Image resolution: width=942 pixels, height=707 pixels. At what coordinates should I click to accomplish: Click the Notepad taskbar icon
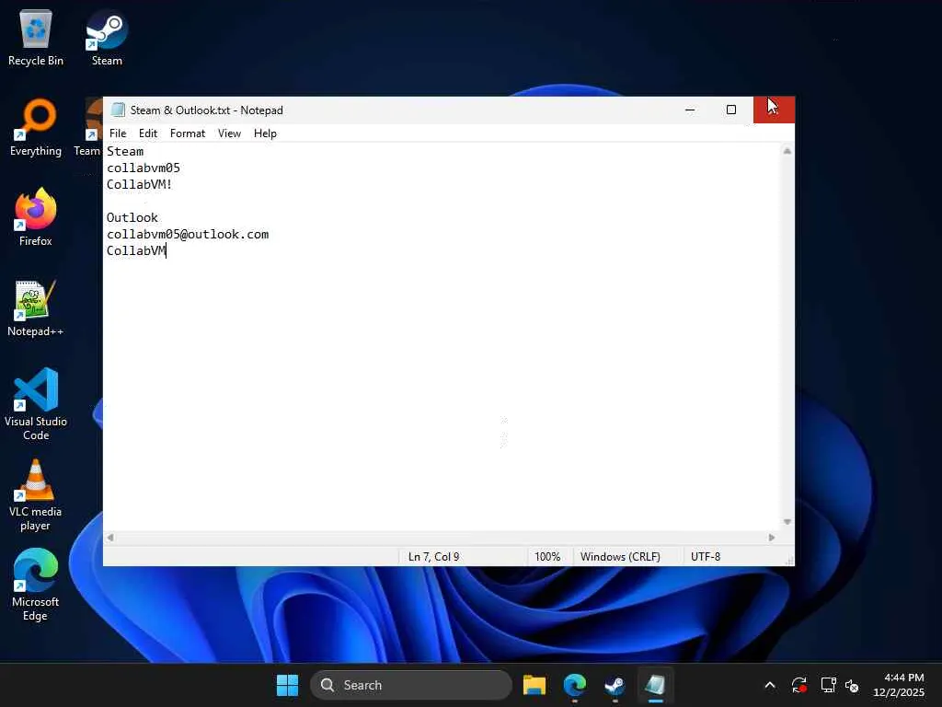click(655, 685)
